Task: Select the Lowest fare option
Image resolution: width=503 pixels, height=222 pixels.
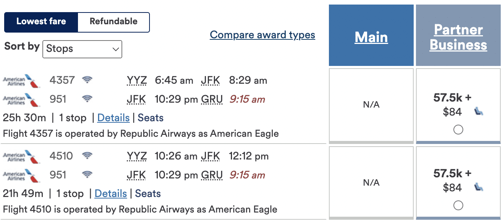Action: (41, 22)
